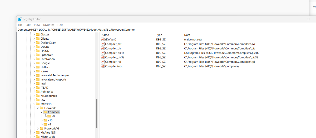
Task: Expand the Innovatel Technologies key chevron
Action: click(34, 75)
